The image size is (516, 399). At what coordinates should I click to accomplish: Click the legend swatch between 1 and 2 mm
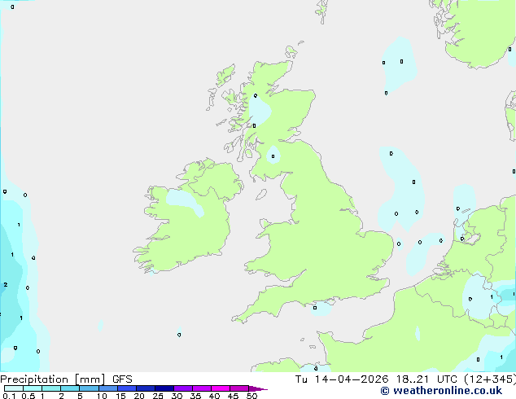click(x=51, y=388)
